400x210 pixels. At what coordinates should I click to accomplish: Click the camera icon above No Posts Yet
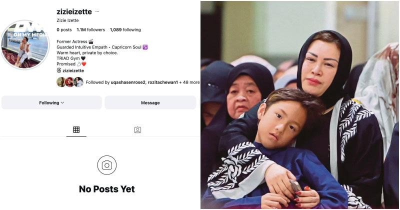click(107, 165)
